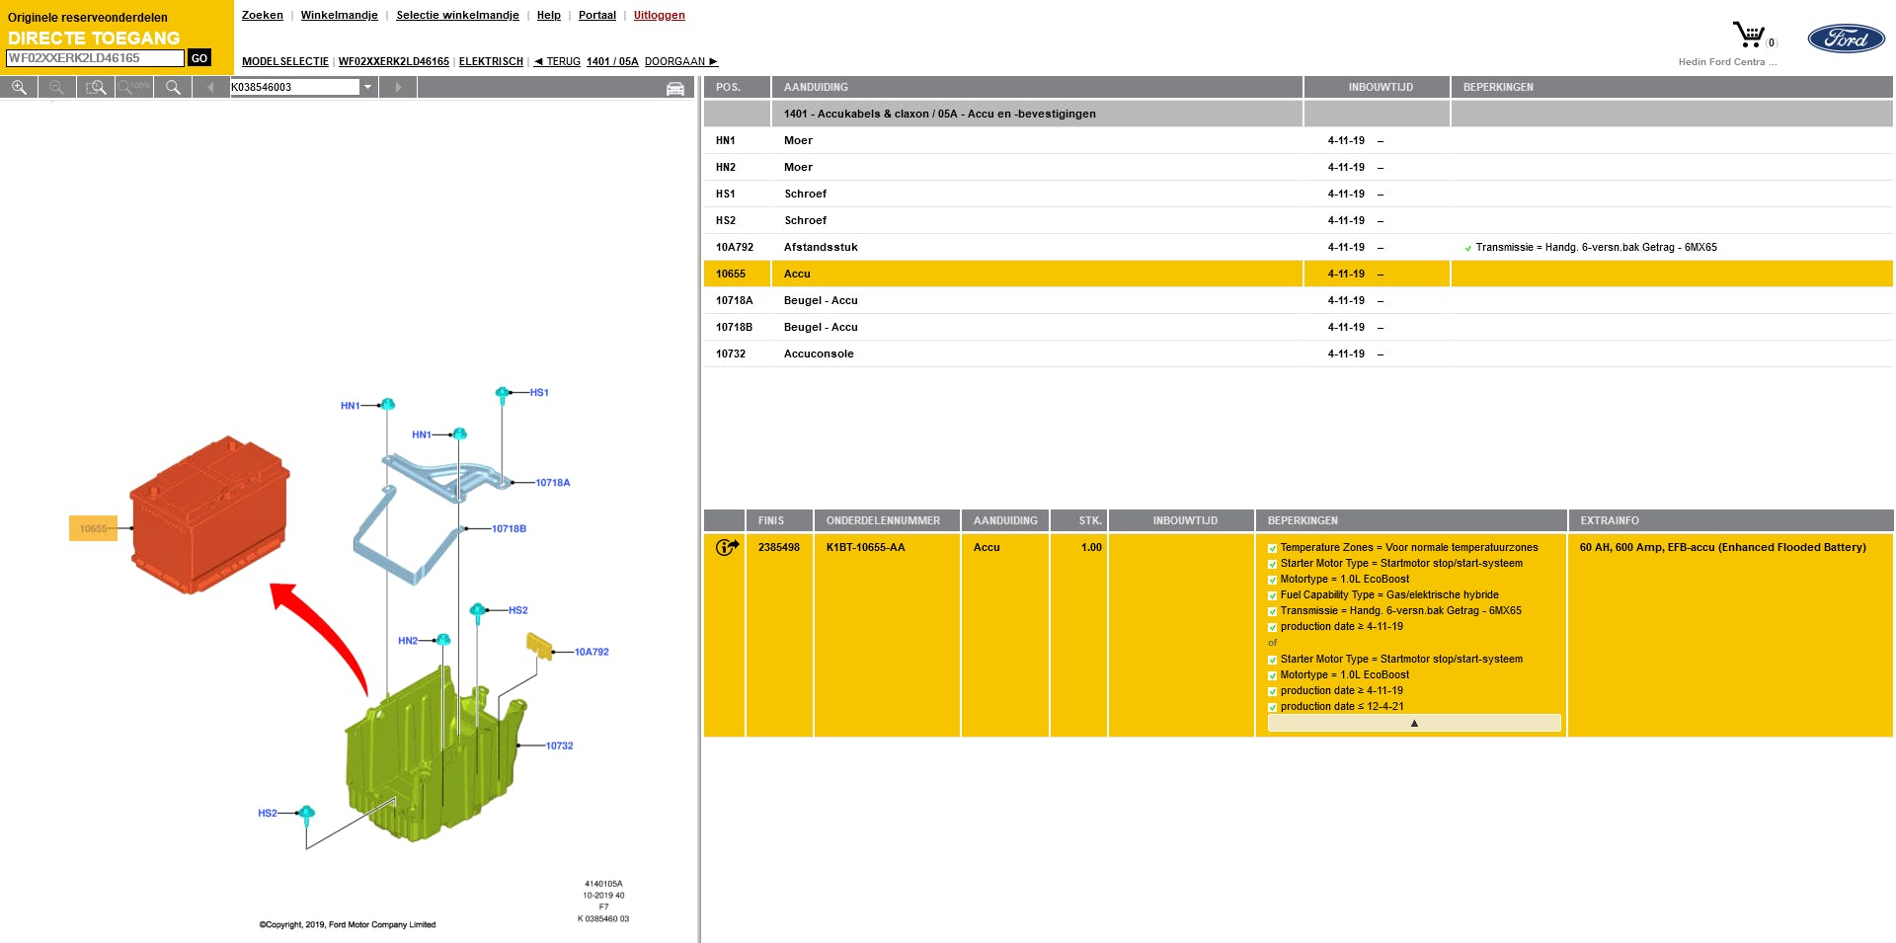Click the vehicle car icon in toolbar

(x=675, y=89)
